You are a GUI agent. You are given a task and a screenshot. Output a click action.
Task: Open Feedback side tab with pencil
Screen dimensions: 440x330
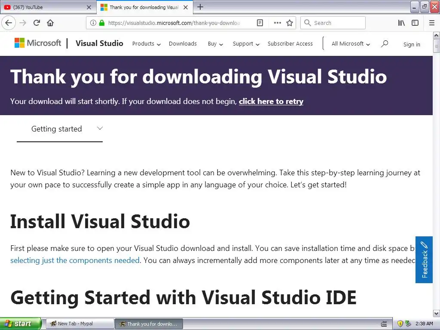click(x=424, y=260)
